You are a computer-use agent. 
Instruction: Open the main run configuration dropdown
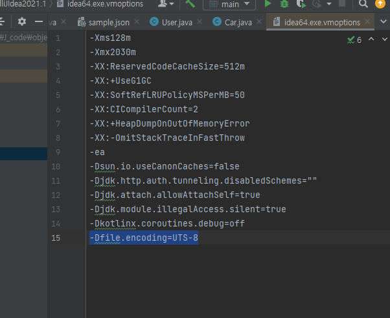229,5
